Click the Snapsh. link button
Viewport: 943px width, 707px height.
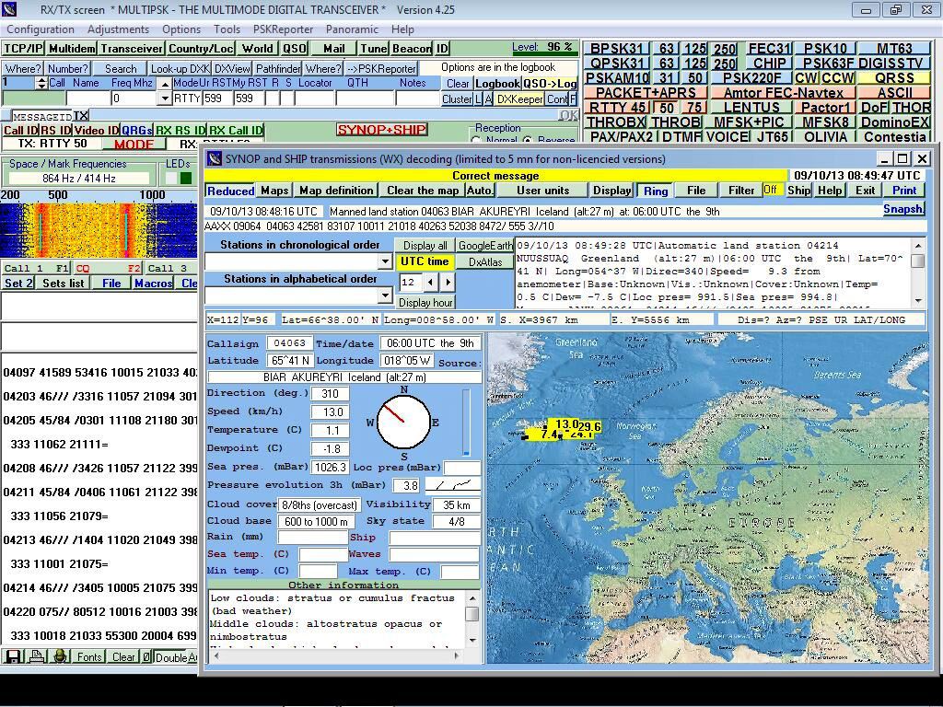coord(902,209)
